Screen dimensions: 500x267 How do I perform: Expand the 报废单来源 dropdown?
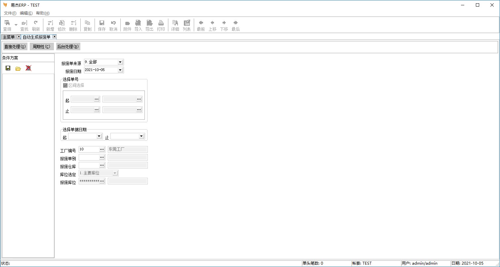(120, 62)
